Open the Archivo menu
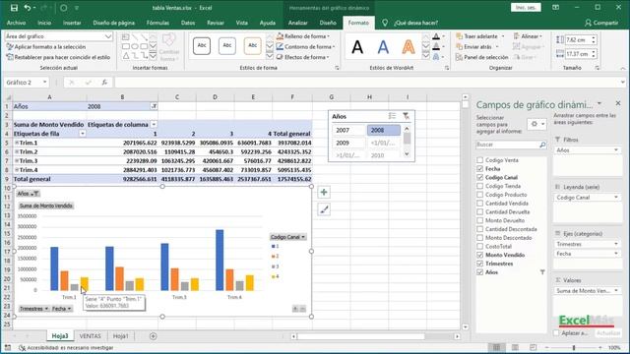 coord(16,23)
